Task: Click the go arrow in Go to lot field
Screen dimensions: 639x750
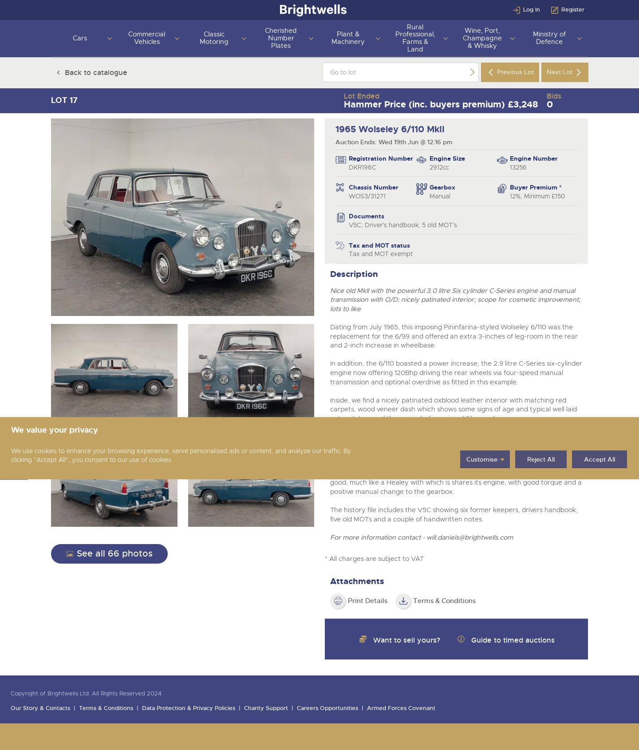Action: pyautogui.click(x=472, y=72)
